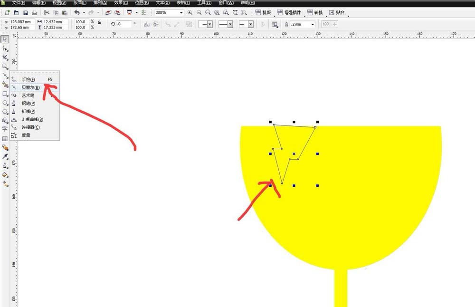Viewport: 475px width, 307px height.
Task: Select the Smart Fill tool
Action: [5, 84]
